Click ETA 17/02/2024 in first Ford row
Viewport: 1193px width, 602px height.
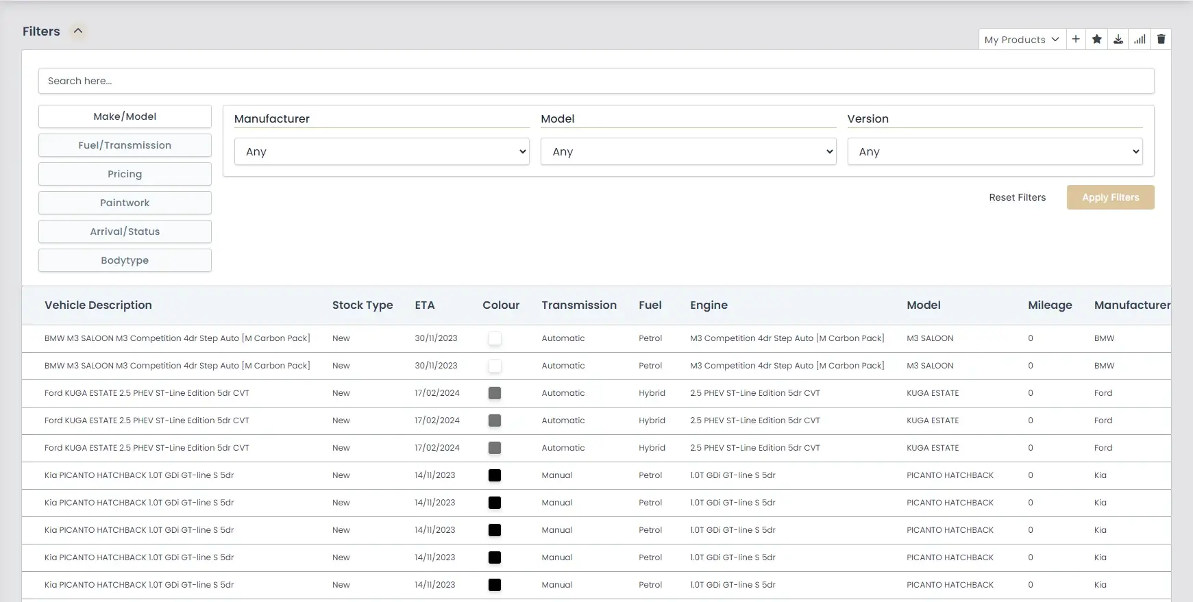[x=437, y=393]
